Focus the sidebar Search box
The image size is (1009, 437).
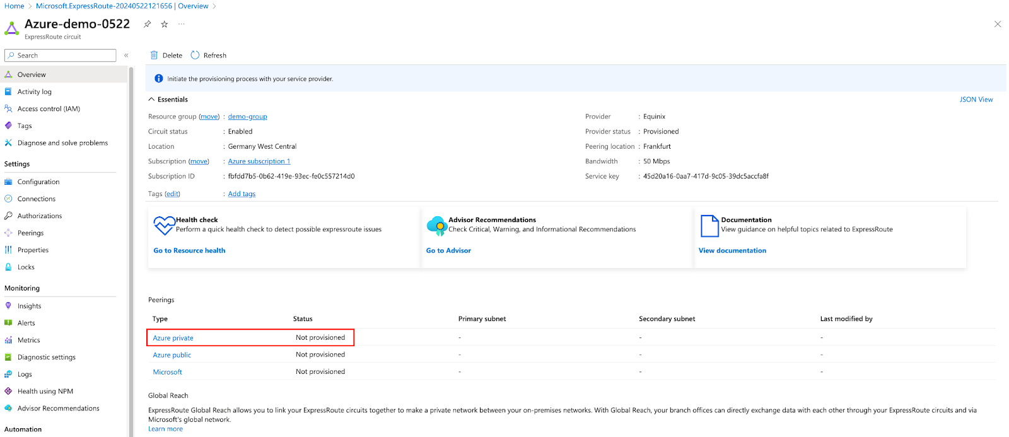[61, 55]
